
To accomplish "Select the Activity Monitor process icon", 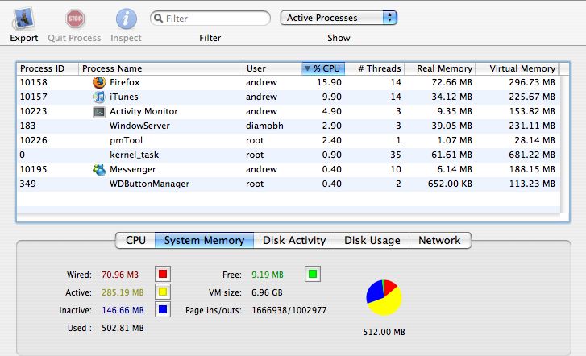I will 99,111.
